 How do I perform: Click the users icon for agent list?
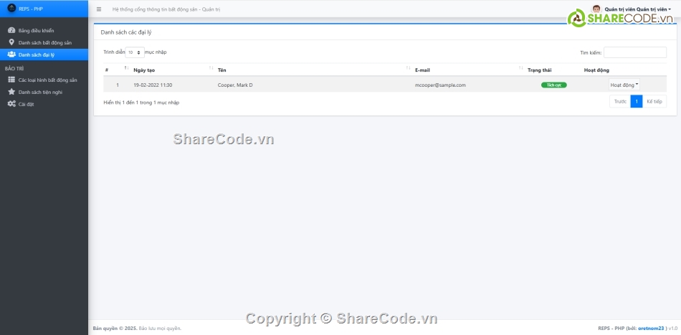[11, 55]
